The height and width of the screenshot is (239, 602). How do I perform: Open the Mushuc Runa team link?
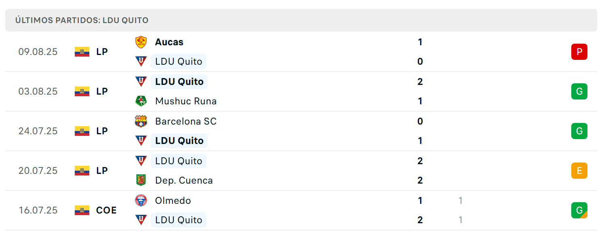click(186, 101)
